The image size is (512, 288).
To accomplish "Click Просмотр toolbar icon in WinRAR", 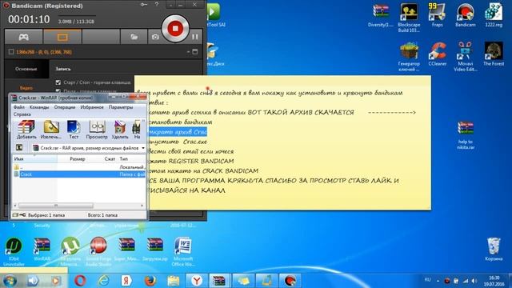I will (x=97, y=130).
